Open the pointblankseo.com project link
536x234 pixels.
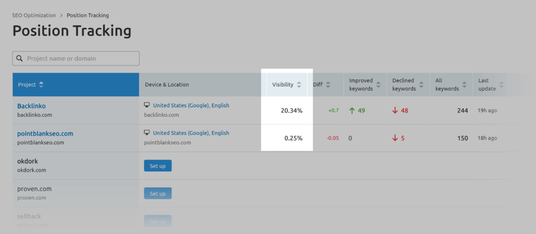[45, 133]
